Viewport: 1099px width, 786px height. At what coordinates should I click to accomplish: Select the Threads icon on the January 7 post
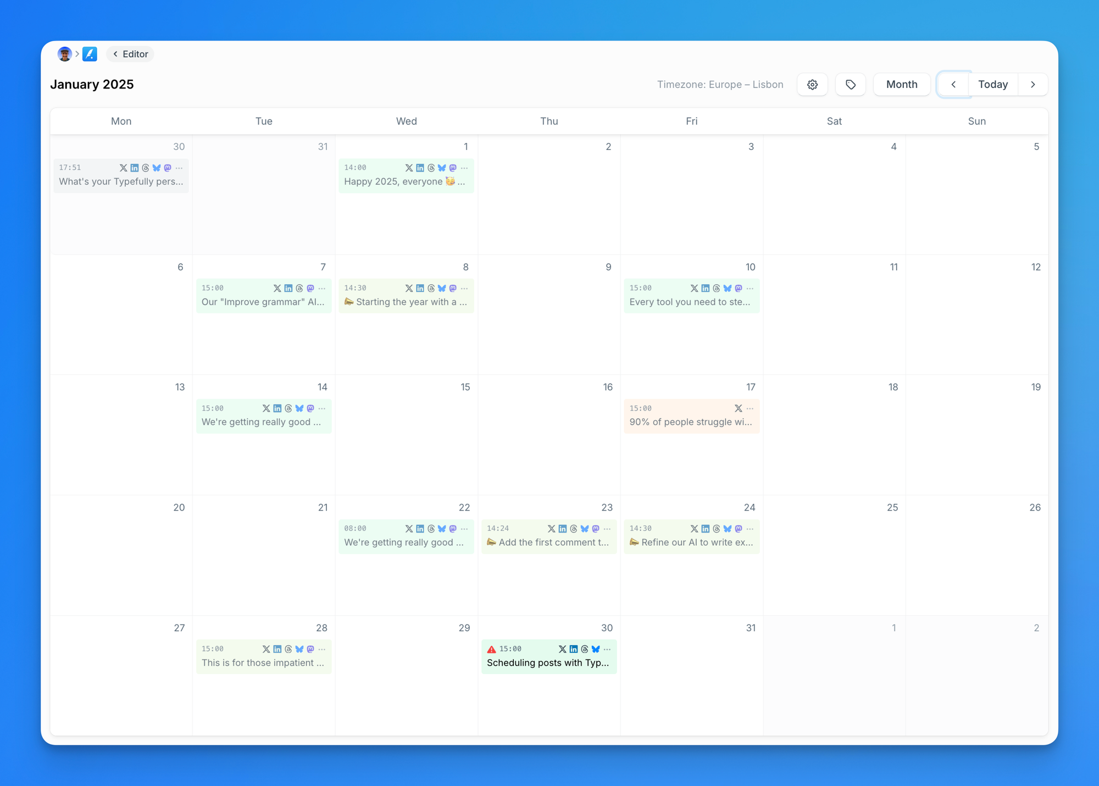coord(299,287)
